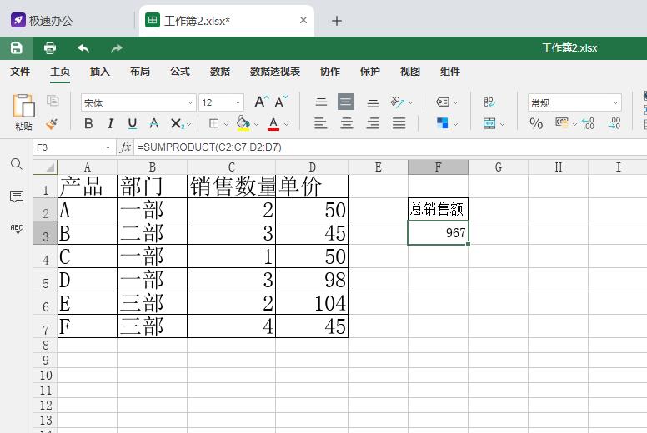Click the Print icon
This screenshot has width=647, height=433.
(x=50, y=48)
